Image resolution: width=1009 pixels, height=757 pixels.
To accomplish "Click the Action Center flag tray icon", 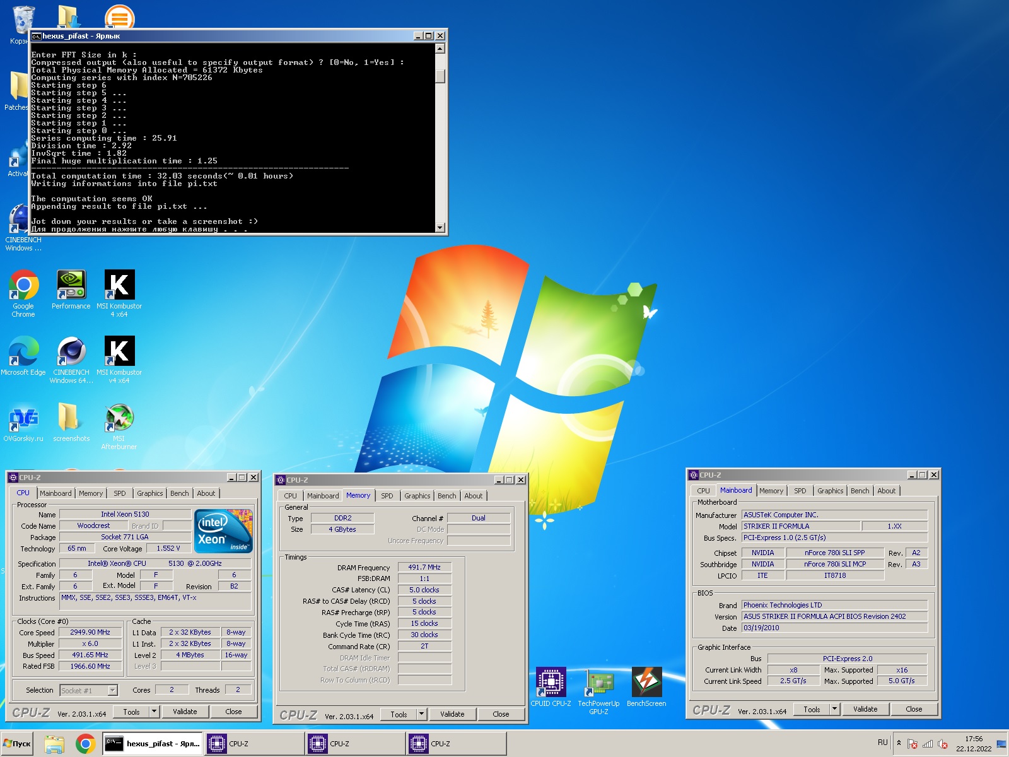I will 912,744.
